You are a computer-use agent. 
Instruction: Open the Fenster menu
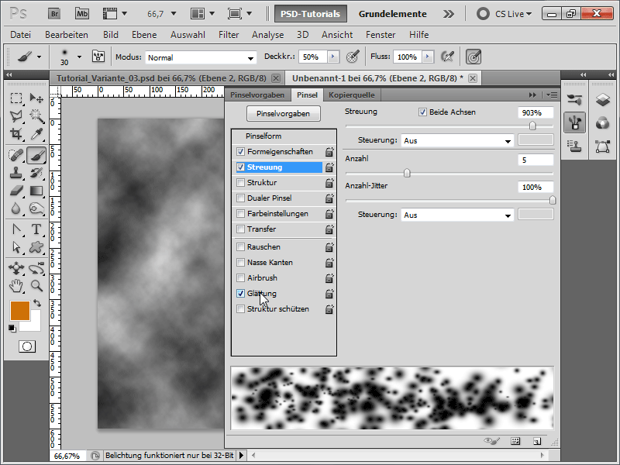pyautogui.click(x=381, y=35)
